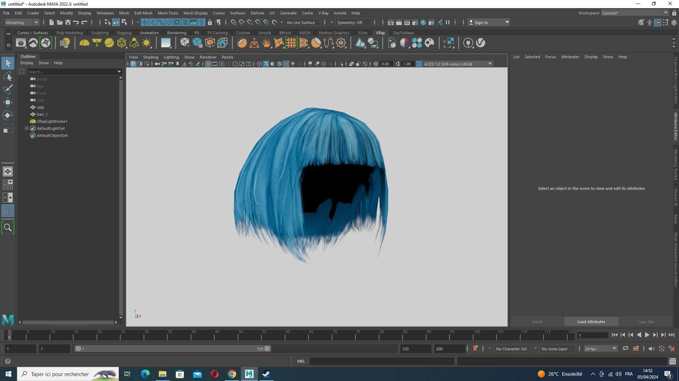
Task: Toggle textured display in viewport toolbar
Action: coord(286,64)
